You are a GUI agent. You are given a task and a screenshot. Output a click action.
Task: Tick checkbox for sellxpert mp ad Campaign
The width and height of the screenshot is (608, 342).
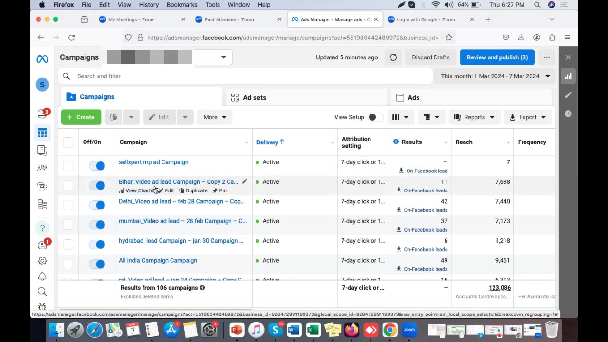(68, 166)
